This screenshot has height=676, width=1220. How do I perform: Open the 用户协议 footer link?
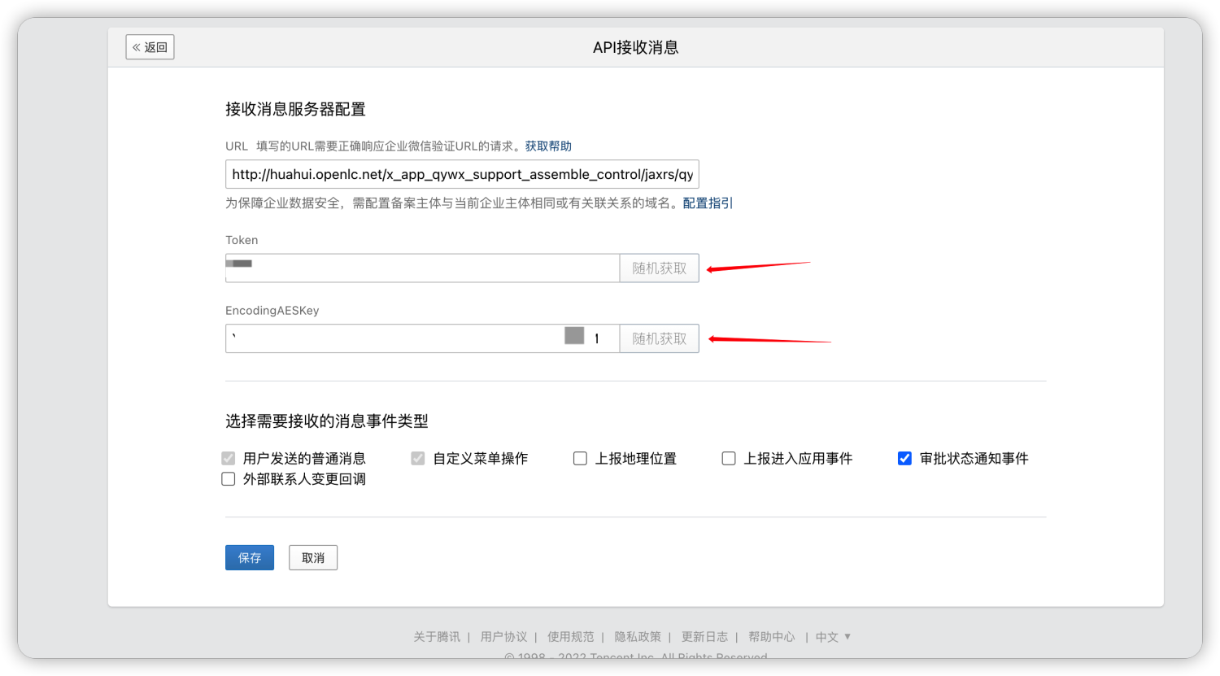503,637
